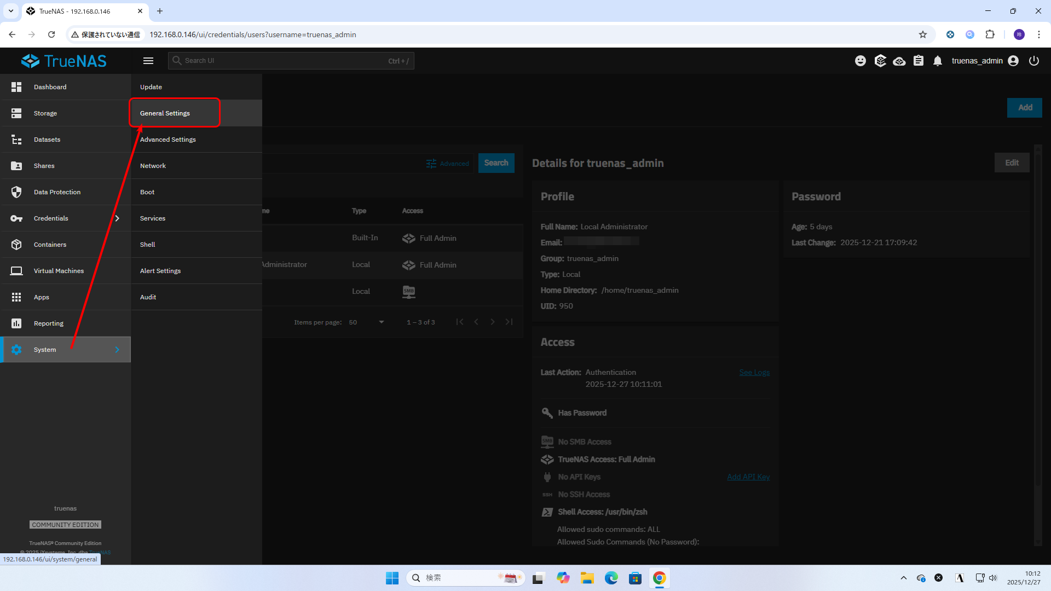Open the Items per page dropdown
This screenshot has width=1051, height=591.
(x=367, y=322)
